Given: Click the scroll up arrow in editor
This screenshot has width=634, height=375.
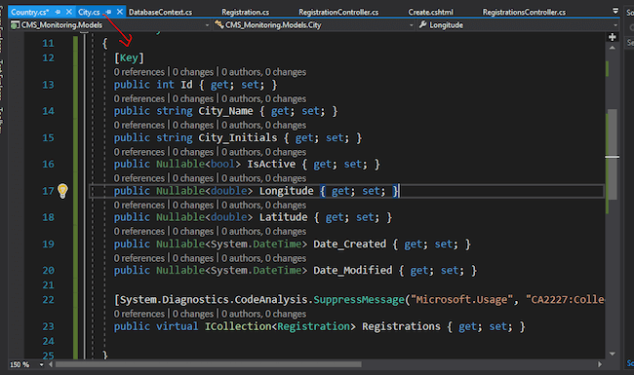Looking at the screenshot, I should point(613,48).
